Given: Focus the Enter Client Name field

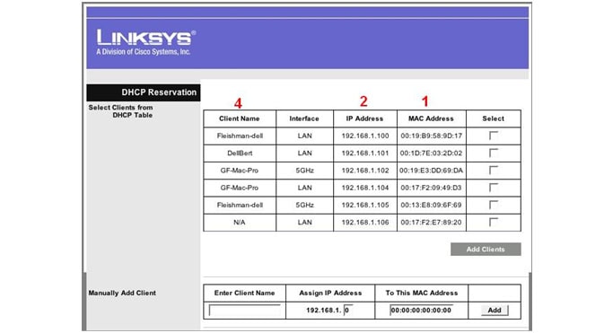Looking at the screenshot, I should (245, 311).
